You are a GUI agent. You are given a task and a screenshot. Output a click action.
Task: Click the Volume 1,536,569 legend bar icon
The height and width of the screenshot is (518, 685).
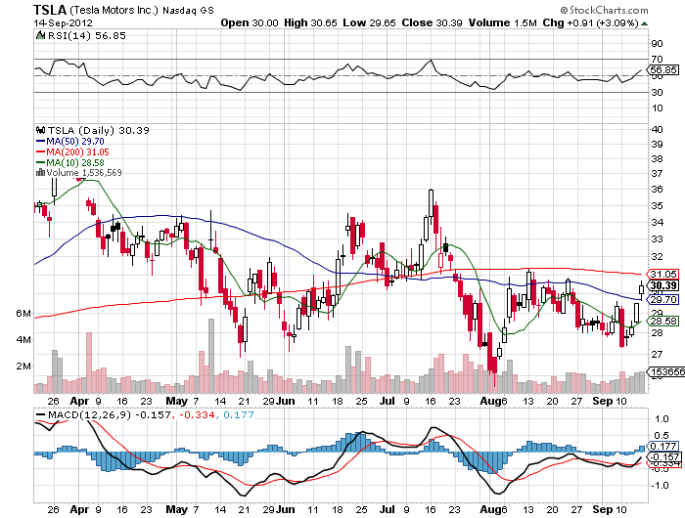point(41,172)
